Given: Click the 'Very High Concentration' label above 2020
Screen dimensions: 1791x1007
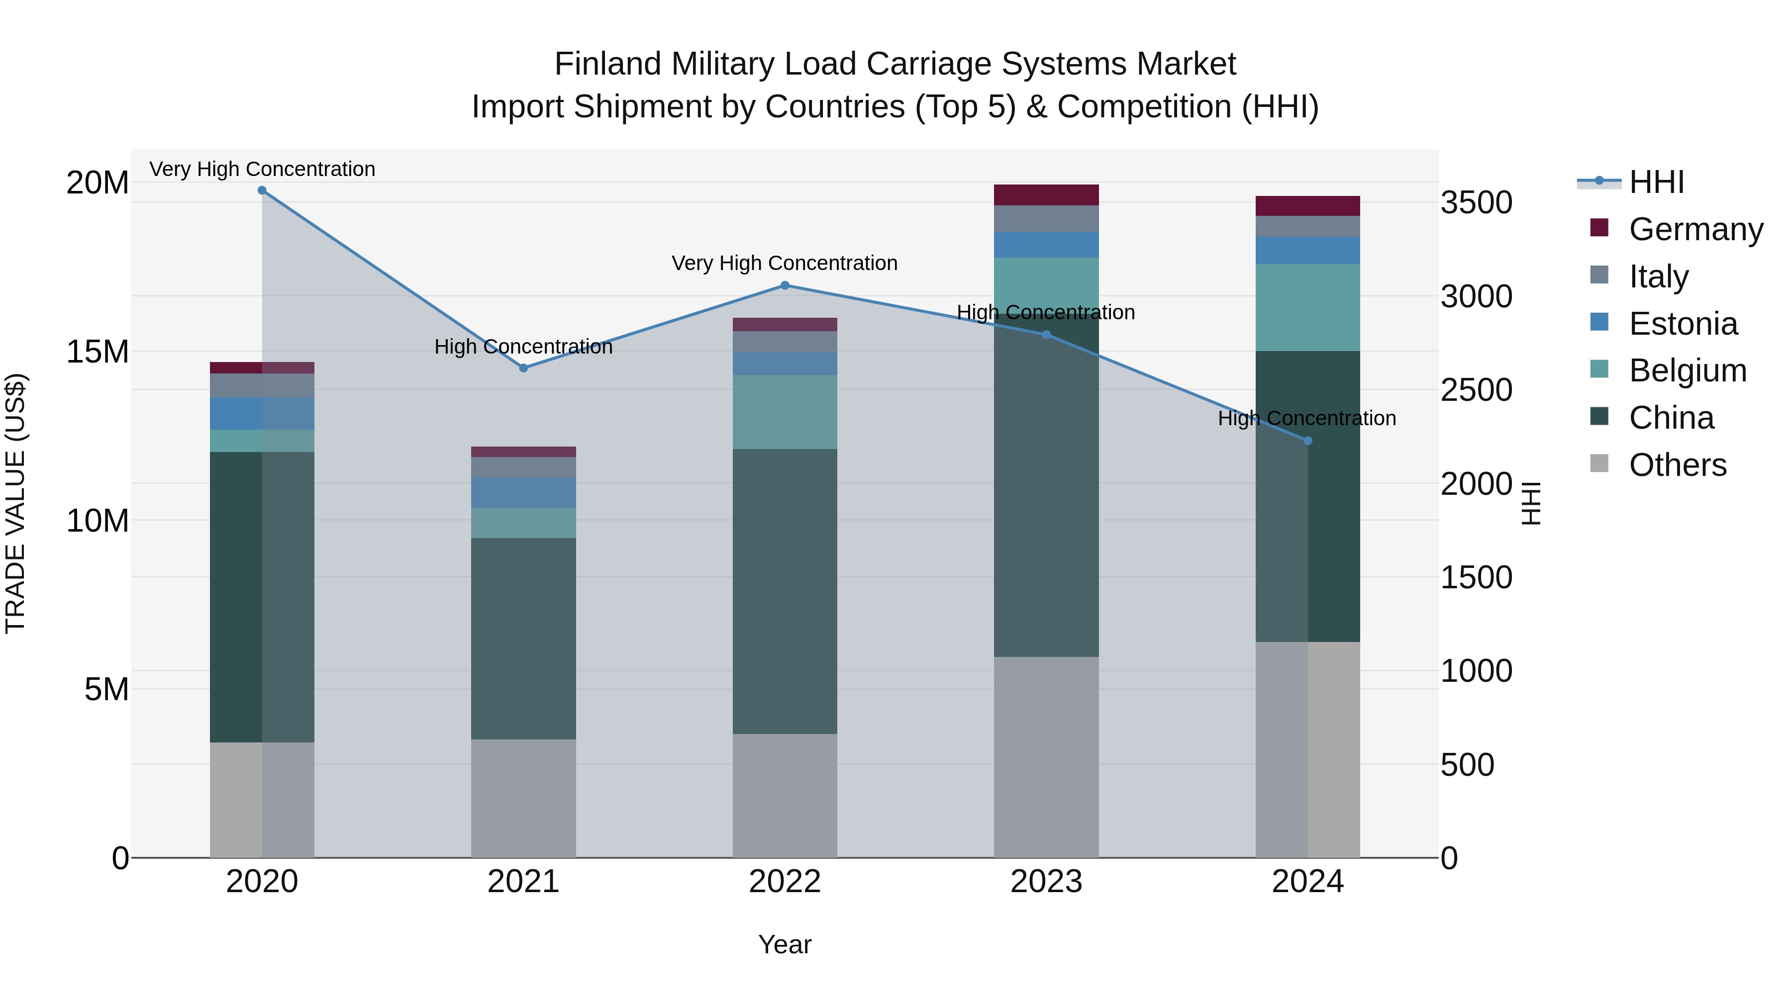Looking at the screenshot, I should coord(262,169).
